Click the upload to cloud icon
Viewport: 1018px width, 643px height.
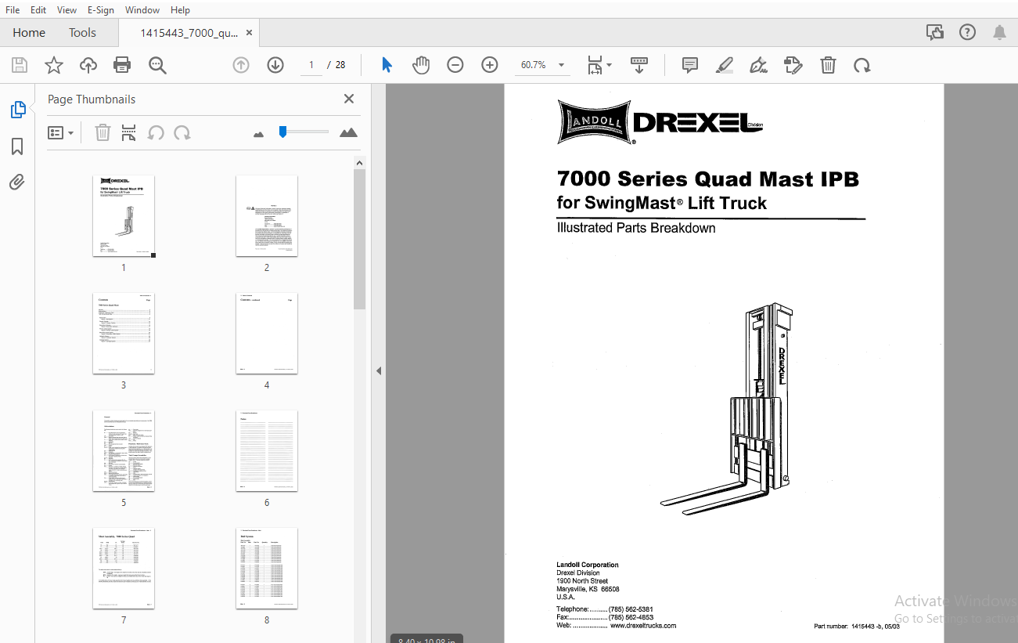click(88, 65)
